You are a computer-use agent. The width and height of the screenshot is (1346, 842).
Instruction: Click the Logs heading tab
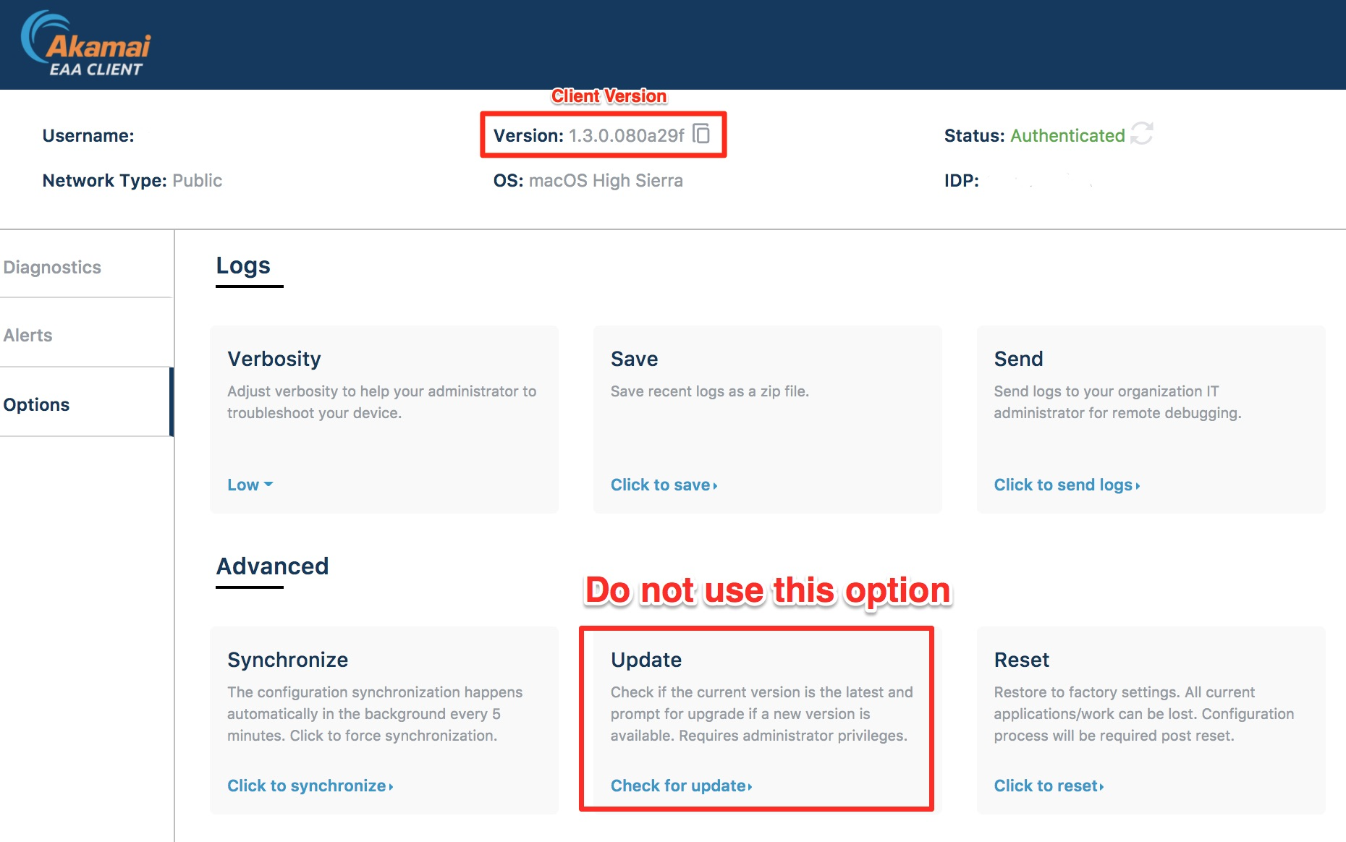point(243,265)
